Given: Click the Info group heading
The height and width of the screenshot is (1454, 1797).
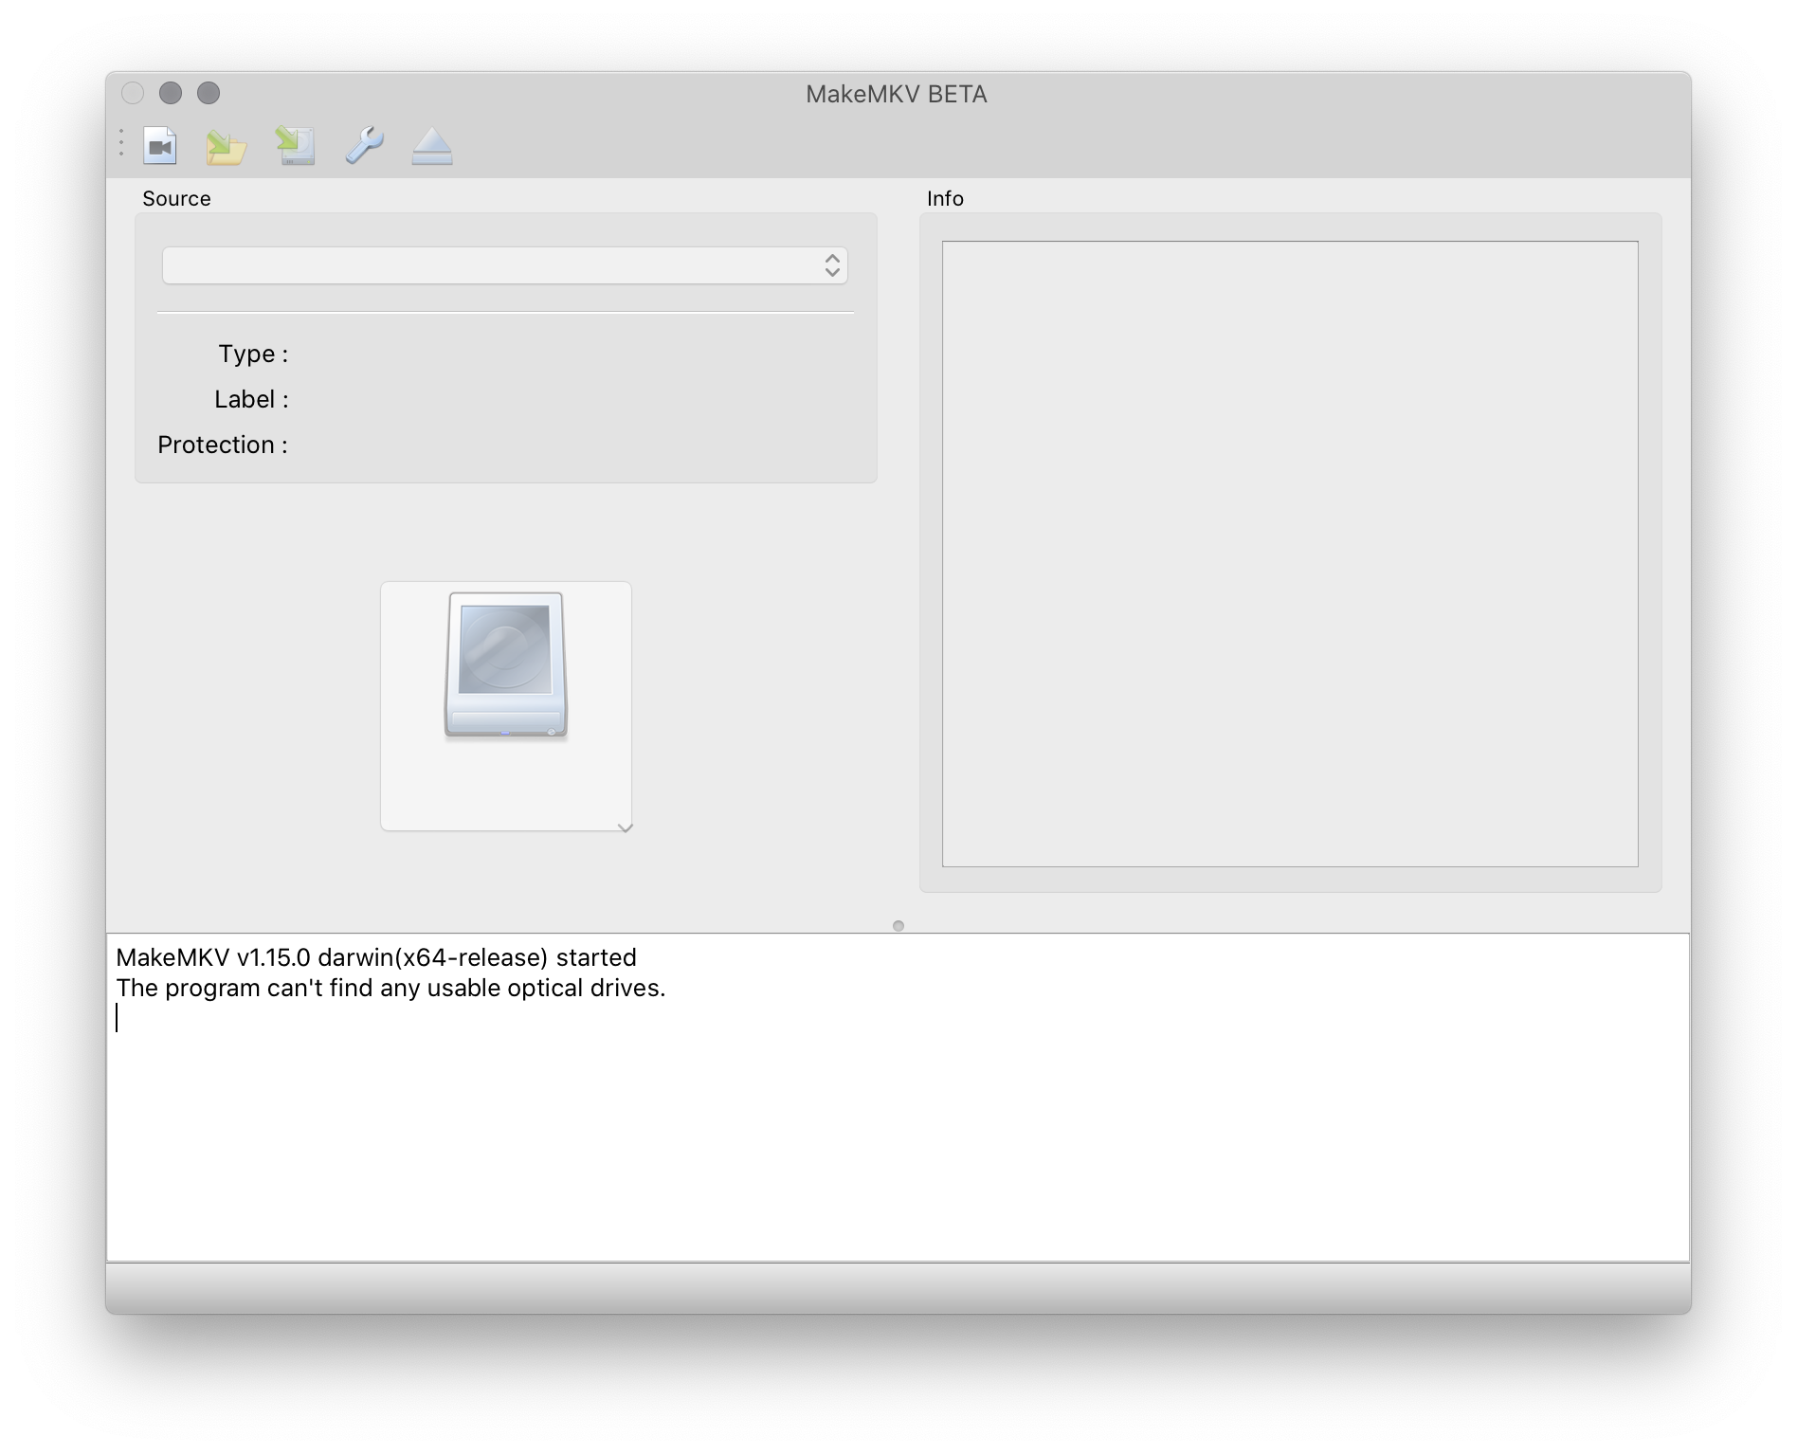Looking at the screenshot, I should tap(945, 198).
